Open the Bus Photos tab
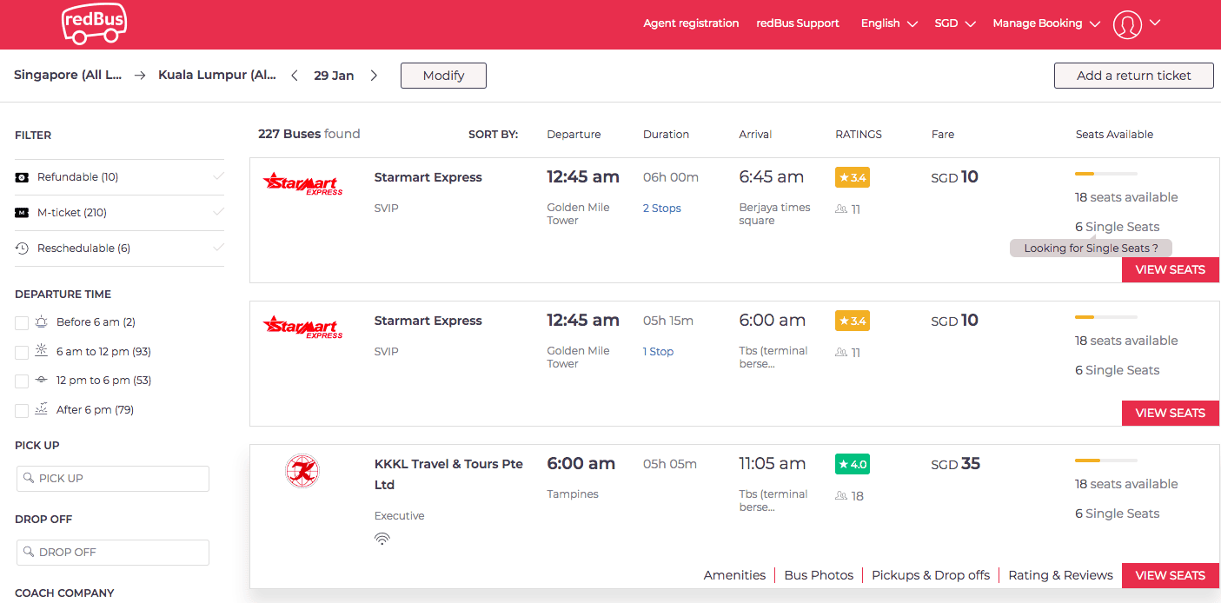This screenshot has height=603, width=1221. click(x=819, y=575)
